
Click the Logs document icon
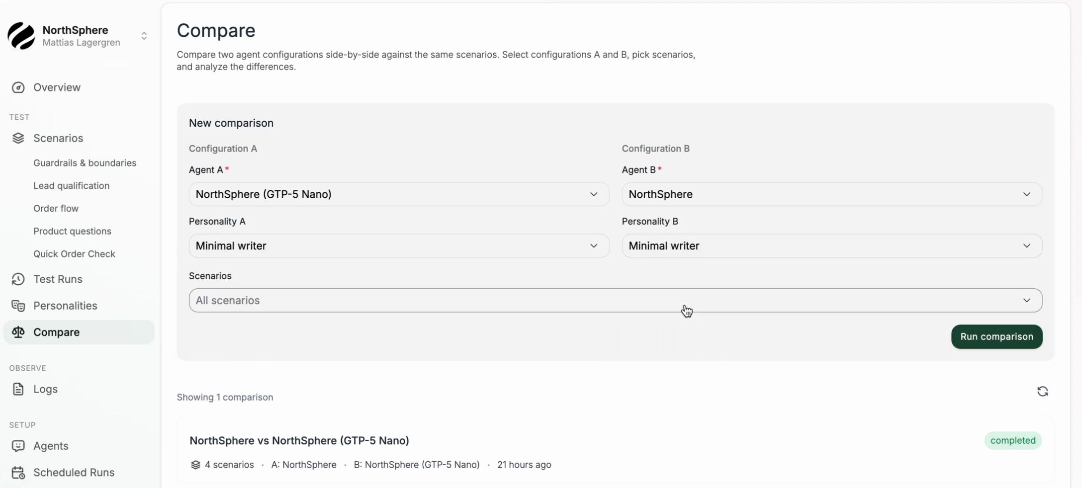(18, 390)
